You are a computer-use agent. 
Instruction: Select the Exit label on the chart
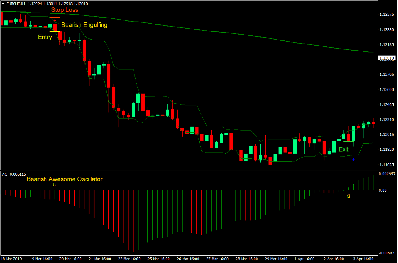point(343,149)
